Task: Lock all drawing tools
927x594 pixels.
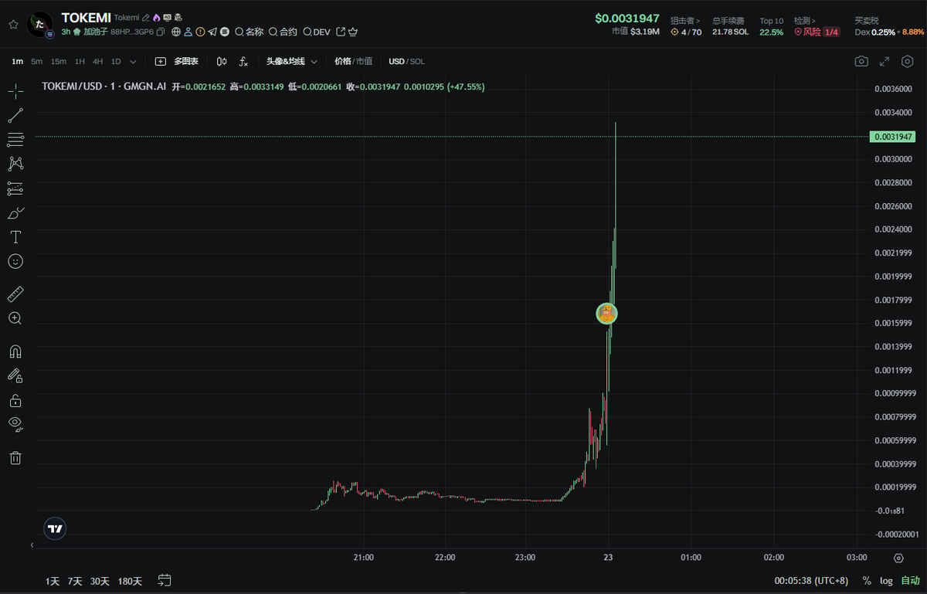Action: click(15, 400)
